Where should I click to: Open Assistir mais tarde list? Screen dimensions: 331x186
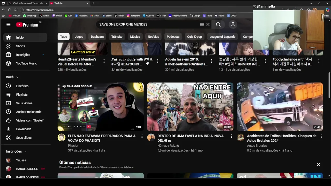[25, 112]
